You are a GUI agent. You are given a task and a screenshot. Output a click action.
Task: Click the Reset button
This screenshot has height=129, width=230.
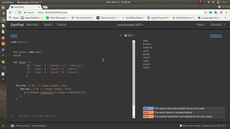[x=48, y=25]
